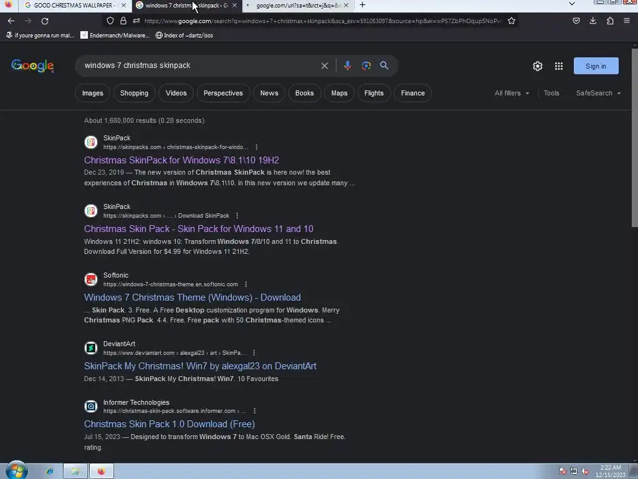
Task: Open Windows 7 Christmas Theme Download link
Action: [193, 298]
